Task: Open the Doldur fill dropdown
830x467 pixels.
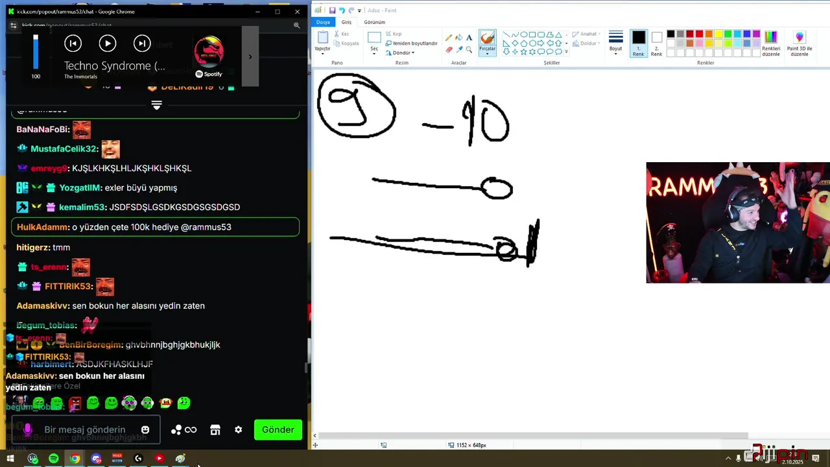Action: 586,43
